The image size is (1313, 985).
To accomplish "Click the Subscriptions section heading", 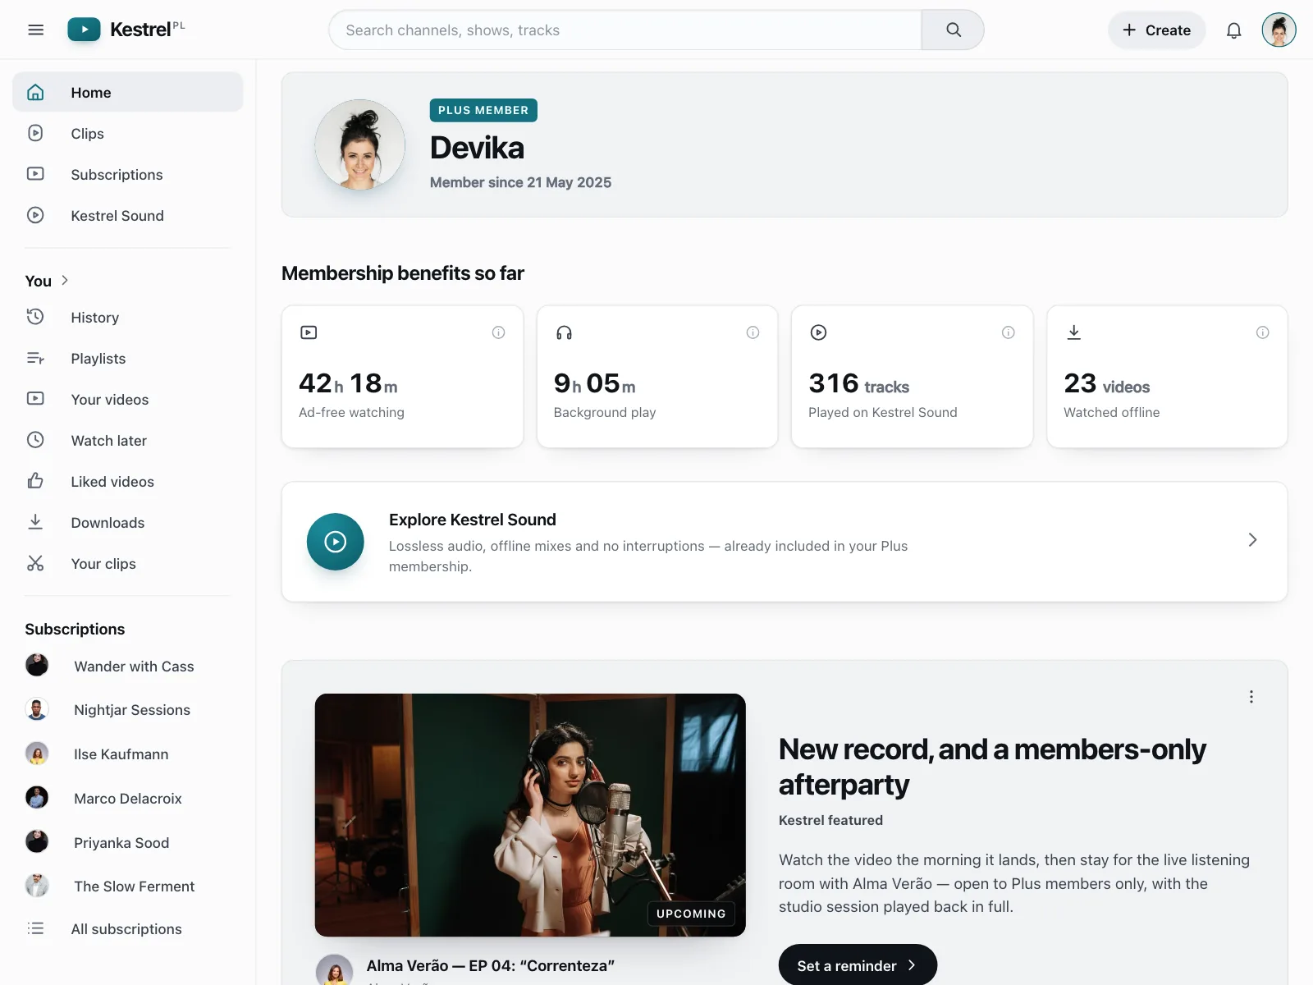I will tap(75, 629).
